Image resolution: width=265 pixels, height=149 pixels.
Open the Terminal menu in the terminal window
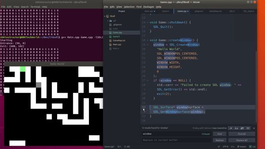coord(35,7)
